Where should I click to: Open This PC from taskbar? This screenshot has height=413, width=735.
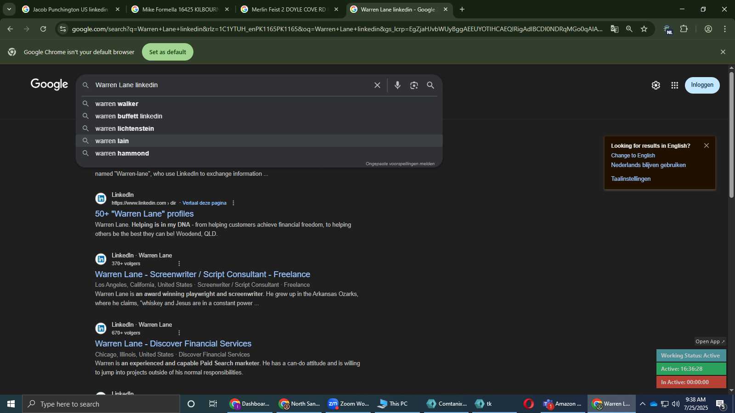[x=397, y=404]
